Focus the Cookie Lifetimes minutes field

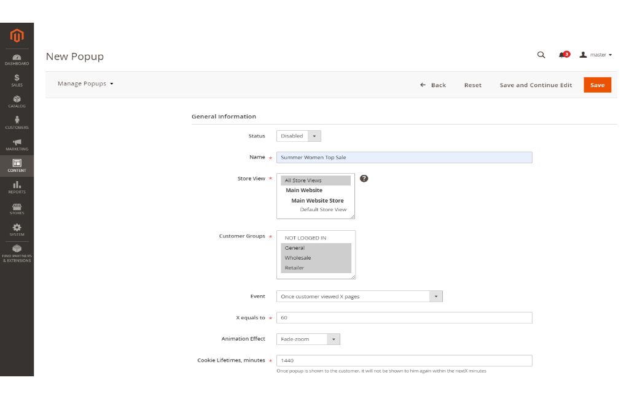[x=404, y=360]
